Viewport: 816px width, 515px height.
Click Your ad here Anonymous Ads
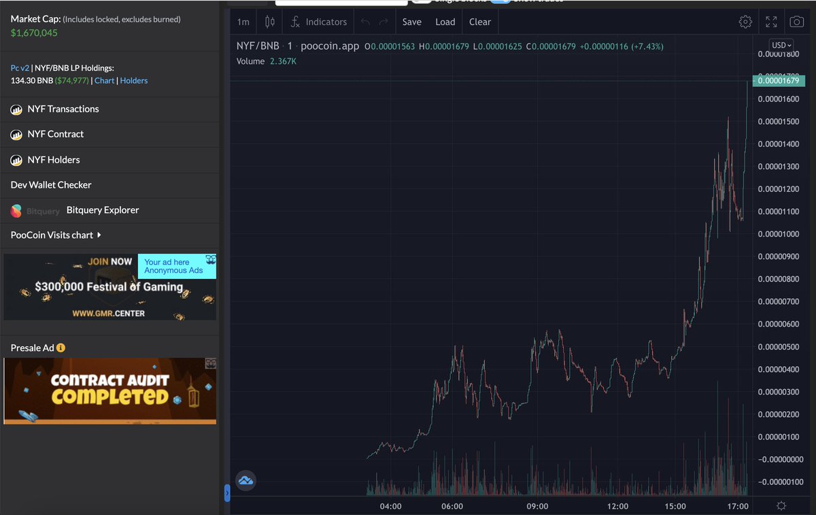[x=177, y=266]
